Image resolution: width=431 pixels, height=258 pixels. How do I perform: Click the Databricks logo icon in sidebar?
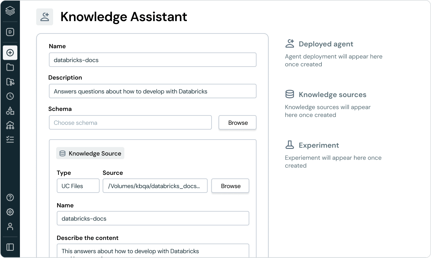10,11
